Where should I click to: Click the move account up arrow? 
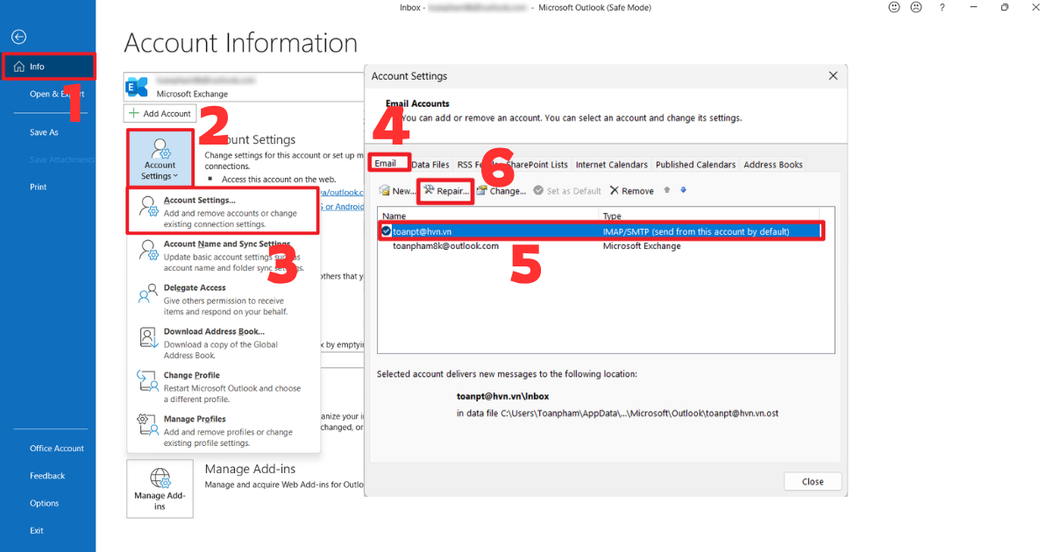pos(667,190)
